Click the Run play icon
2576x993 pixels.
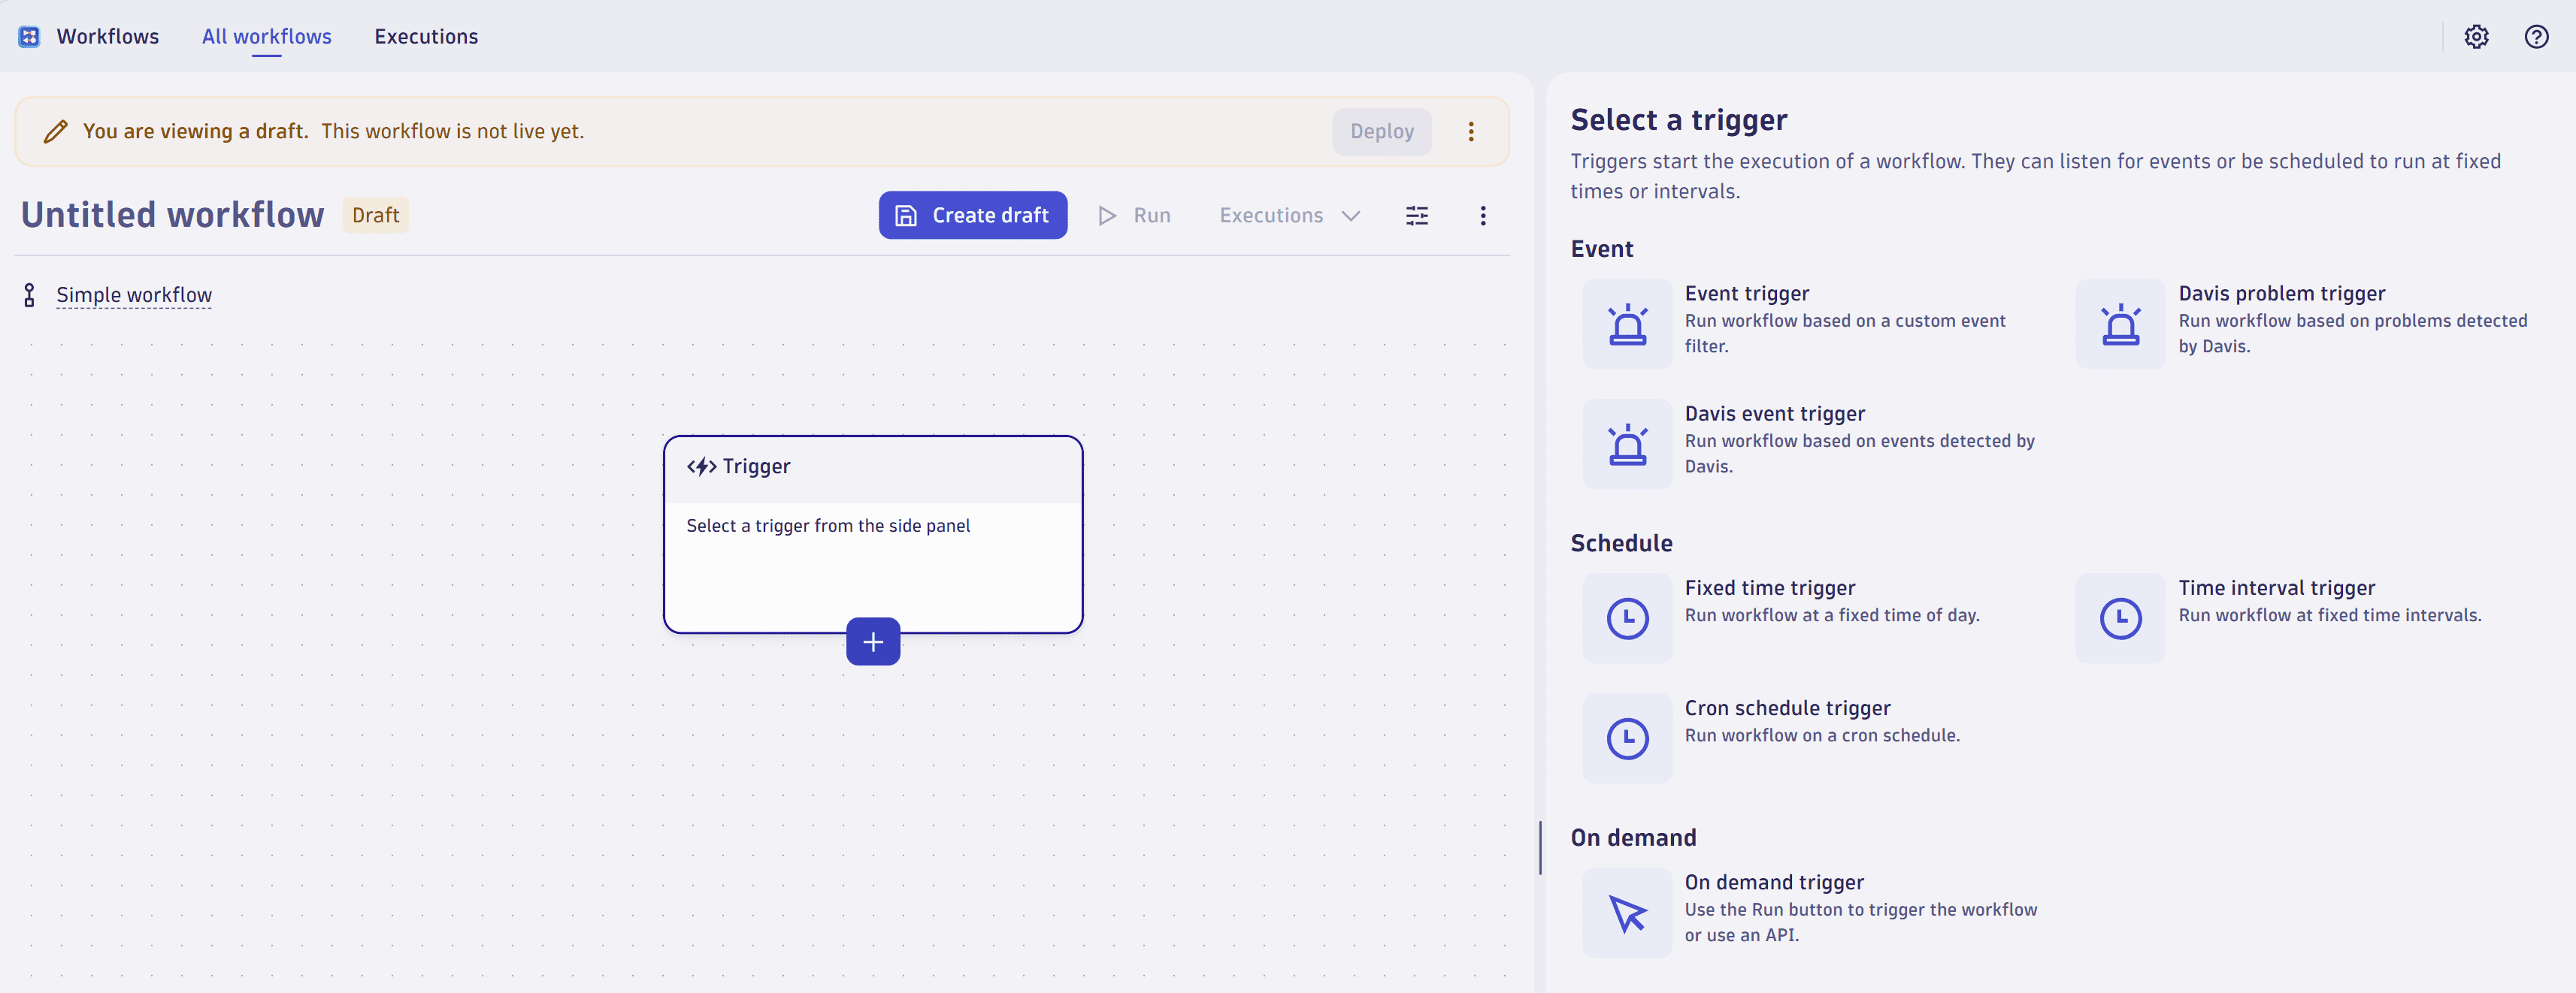coord(1107,216)
